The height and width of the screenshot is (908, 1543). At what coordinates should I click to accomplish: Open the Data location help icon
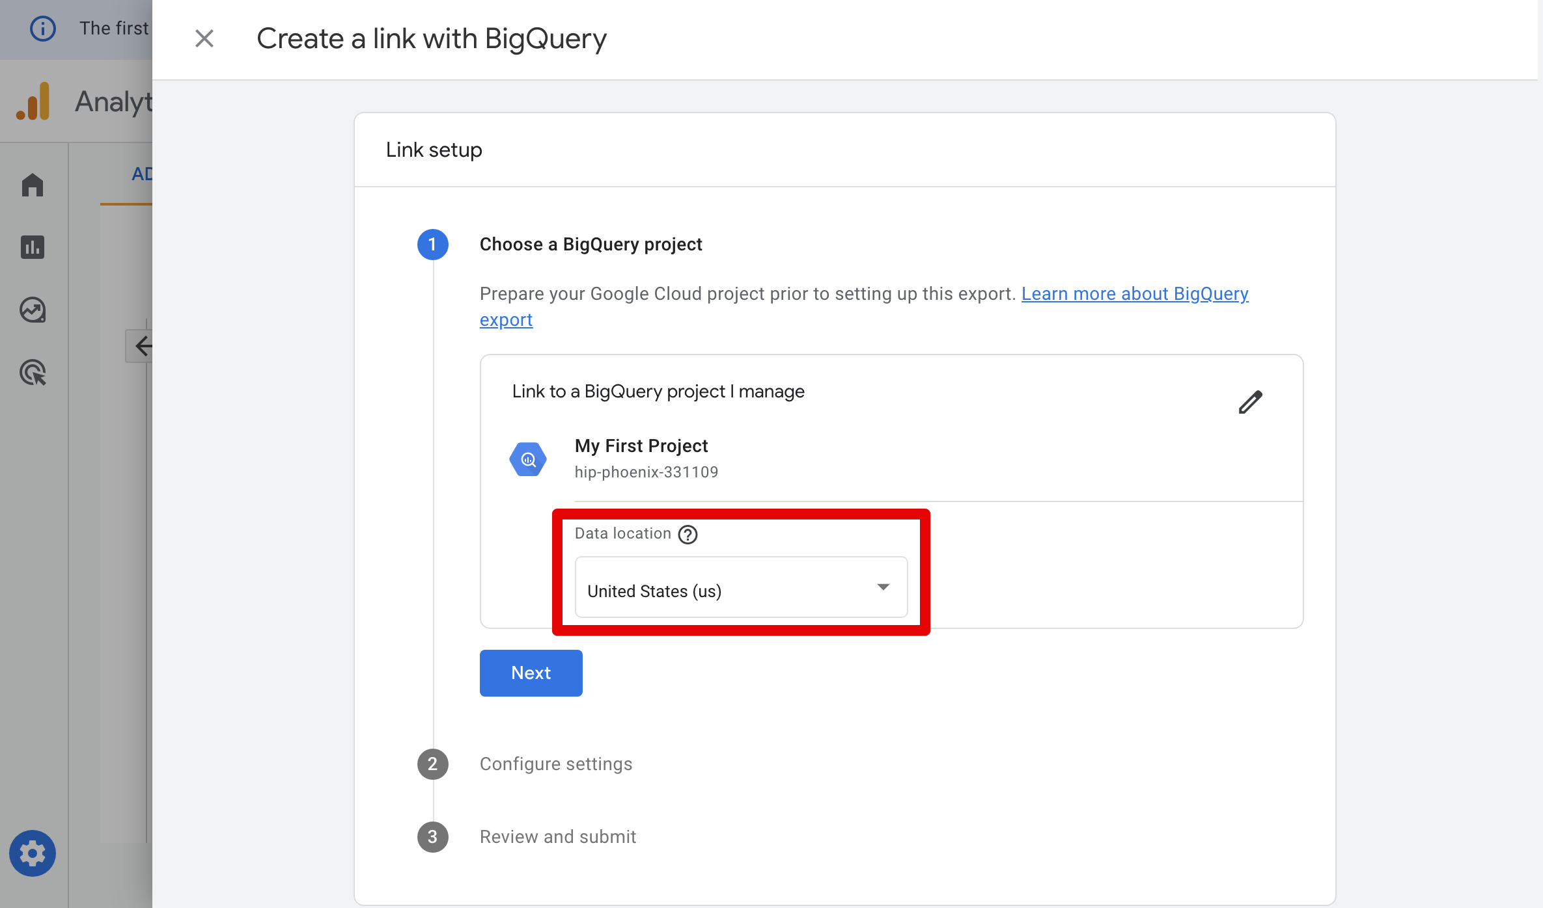(688, 535)
